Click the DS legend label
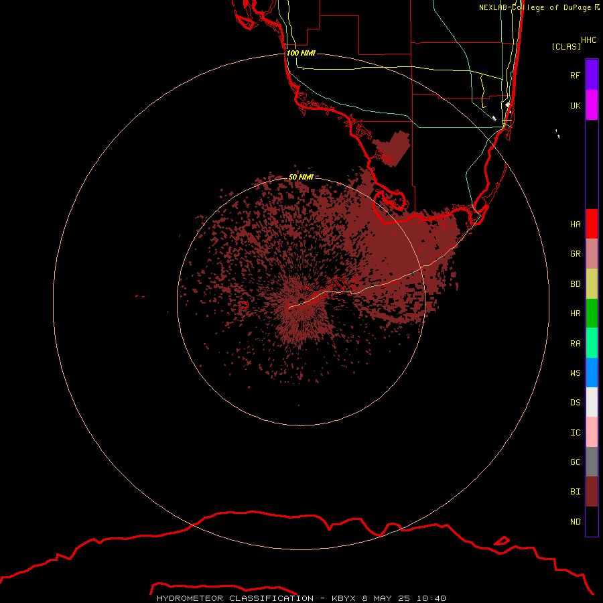Viewport: 603px width, 603px height. (x=575, y=403)
